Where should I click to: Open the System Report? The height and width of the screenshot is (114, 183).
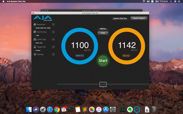[x=139, y=18]
